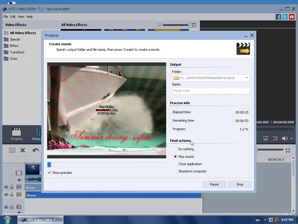Open the Facebook icon in main window

coord(278,17)
